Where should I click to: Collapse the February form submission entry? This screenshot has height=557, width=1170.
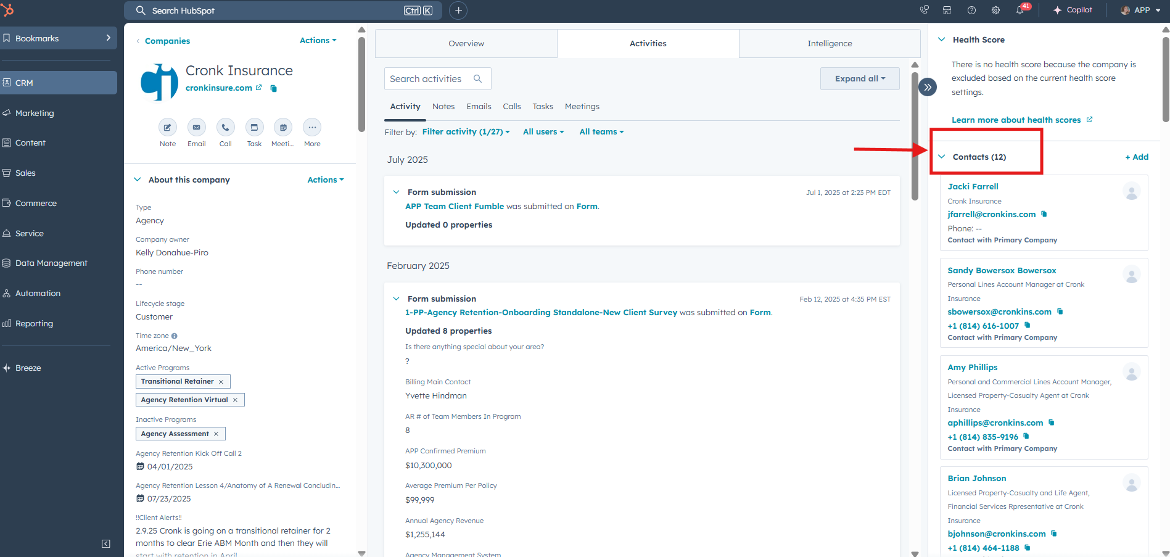[396, 299]
